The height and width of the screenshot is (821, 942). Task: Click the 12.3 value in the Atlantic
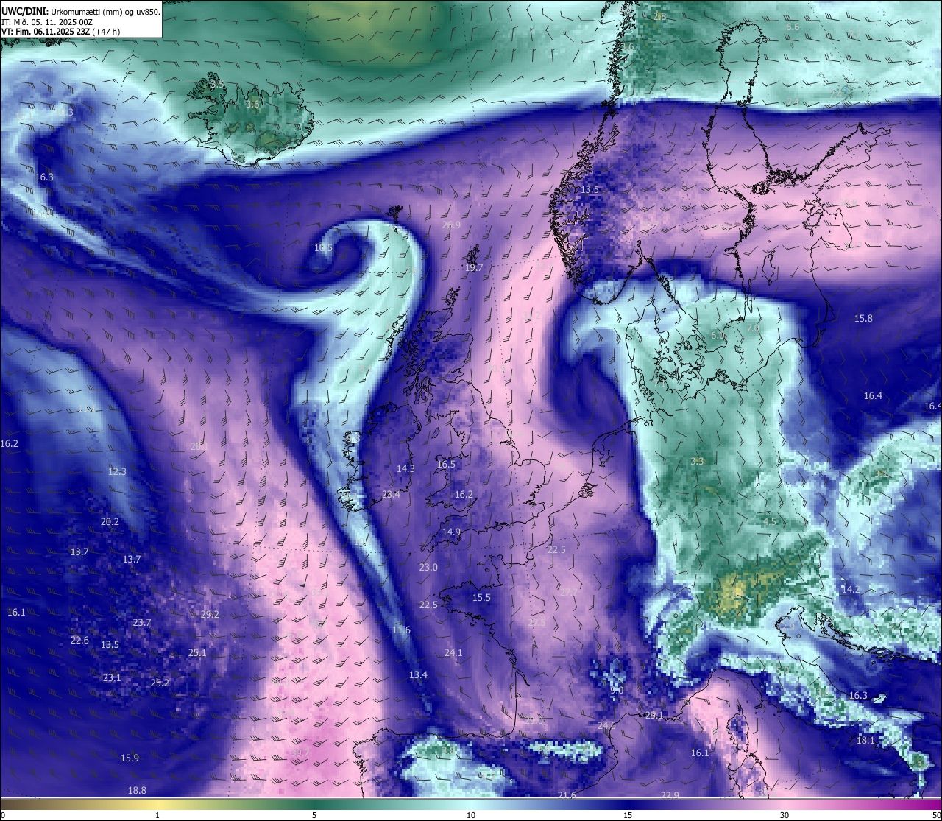click(x=117, y=471)
